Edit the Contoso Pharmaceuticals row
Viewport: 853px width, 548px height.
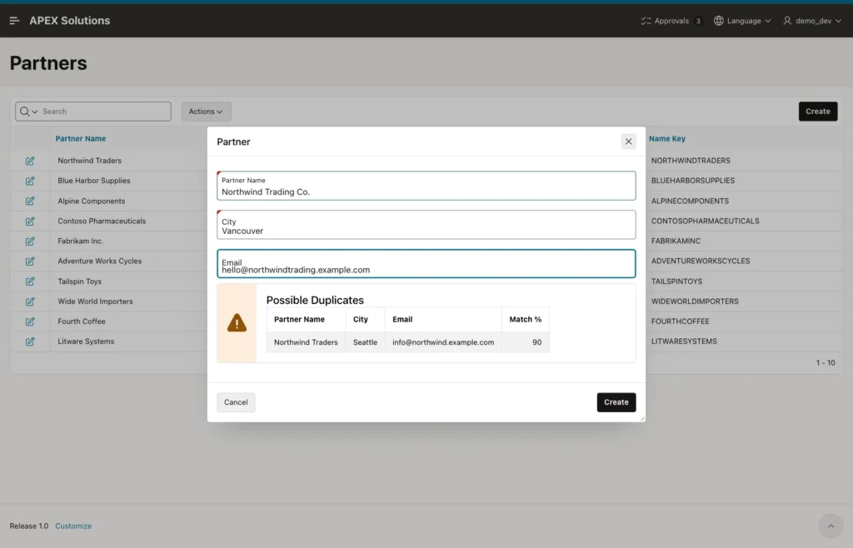click(30, 222)
